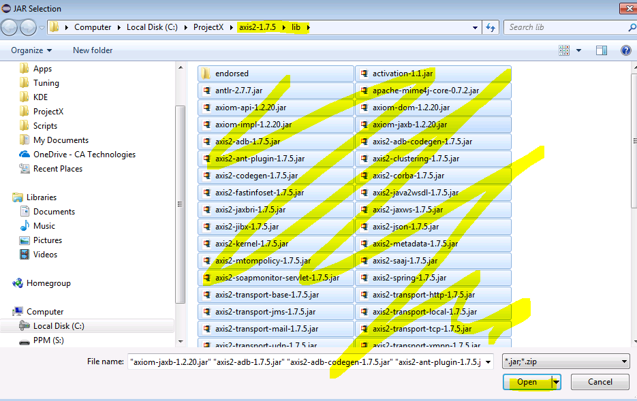This screenshot has width=637, height=401.
Task: Click the Computer icon in navigation pane
Action: pos(18,312)
